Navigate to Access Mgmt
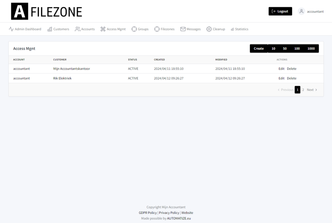Image resolution: width=332 pixels, height=223 pixels. click(113, 29)
